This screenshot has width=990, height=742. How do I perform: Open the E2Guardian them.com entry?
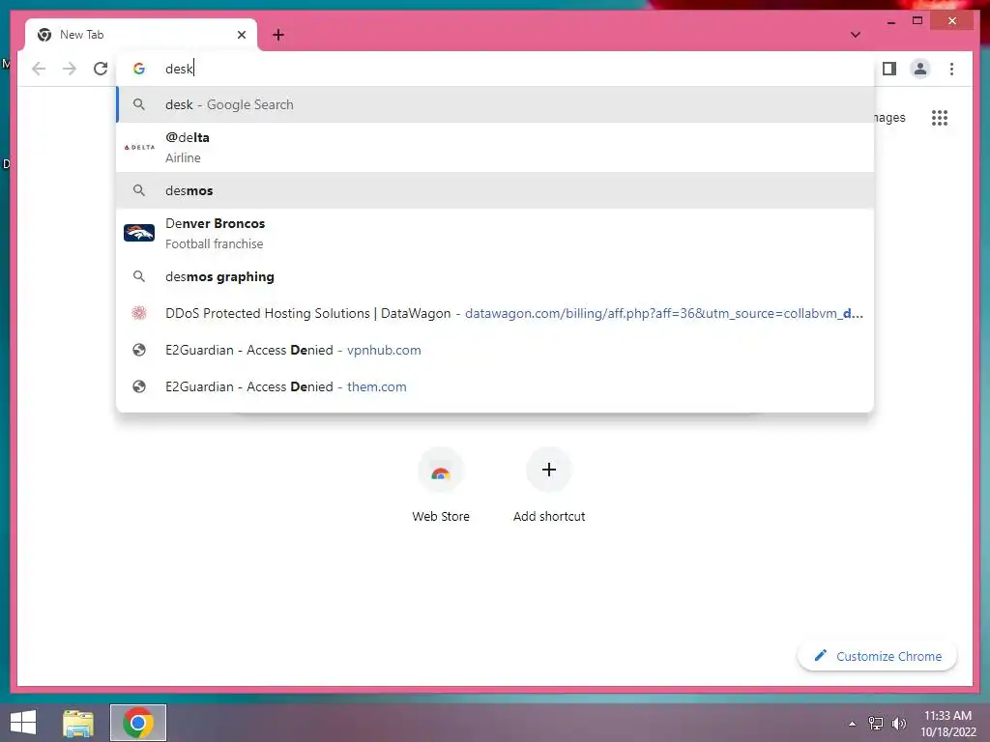(x=495, y=386)
